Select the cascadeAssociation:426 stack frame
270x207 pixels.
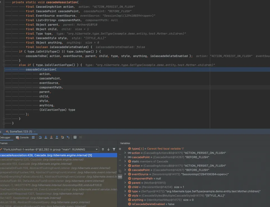58,155
